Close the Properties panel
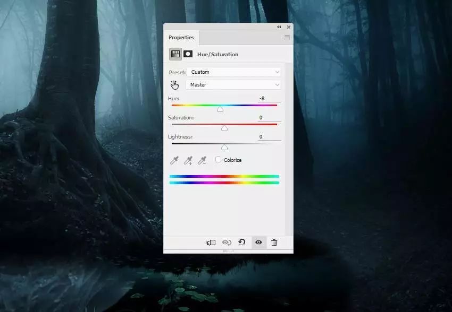 [289, 27]
